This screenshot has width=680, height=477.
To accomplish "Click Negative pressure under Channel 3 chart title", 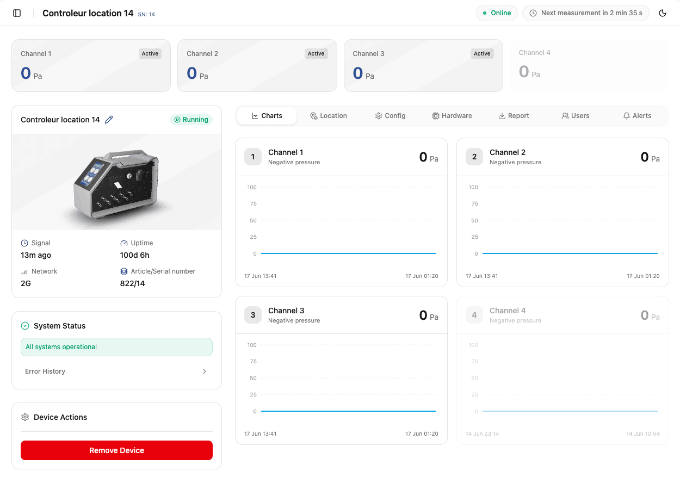I will click(x=294, y=320).
